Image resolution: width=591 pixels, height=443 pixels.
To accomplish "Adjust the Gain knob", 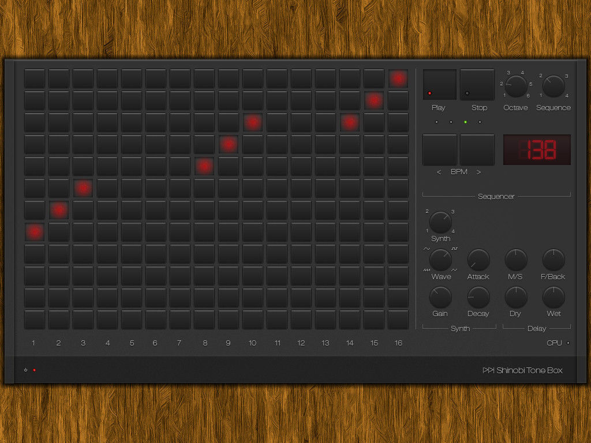I will click(x=440, y=297).
